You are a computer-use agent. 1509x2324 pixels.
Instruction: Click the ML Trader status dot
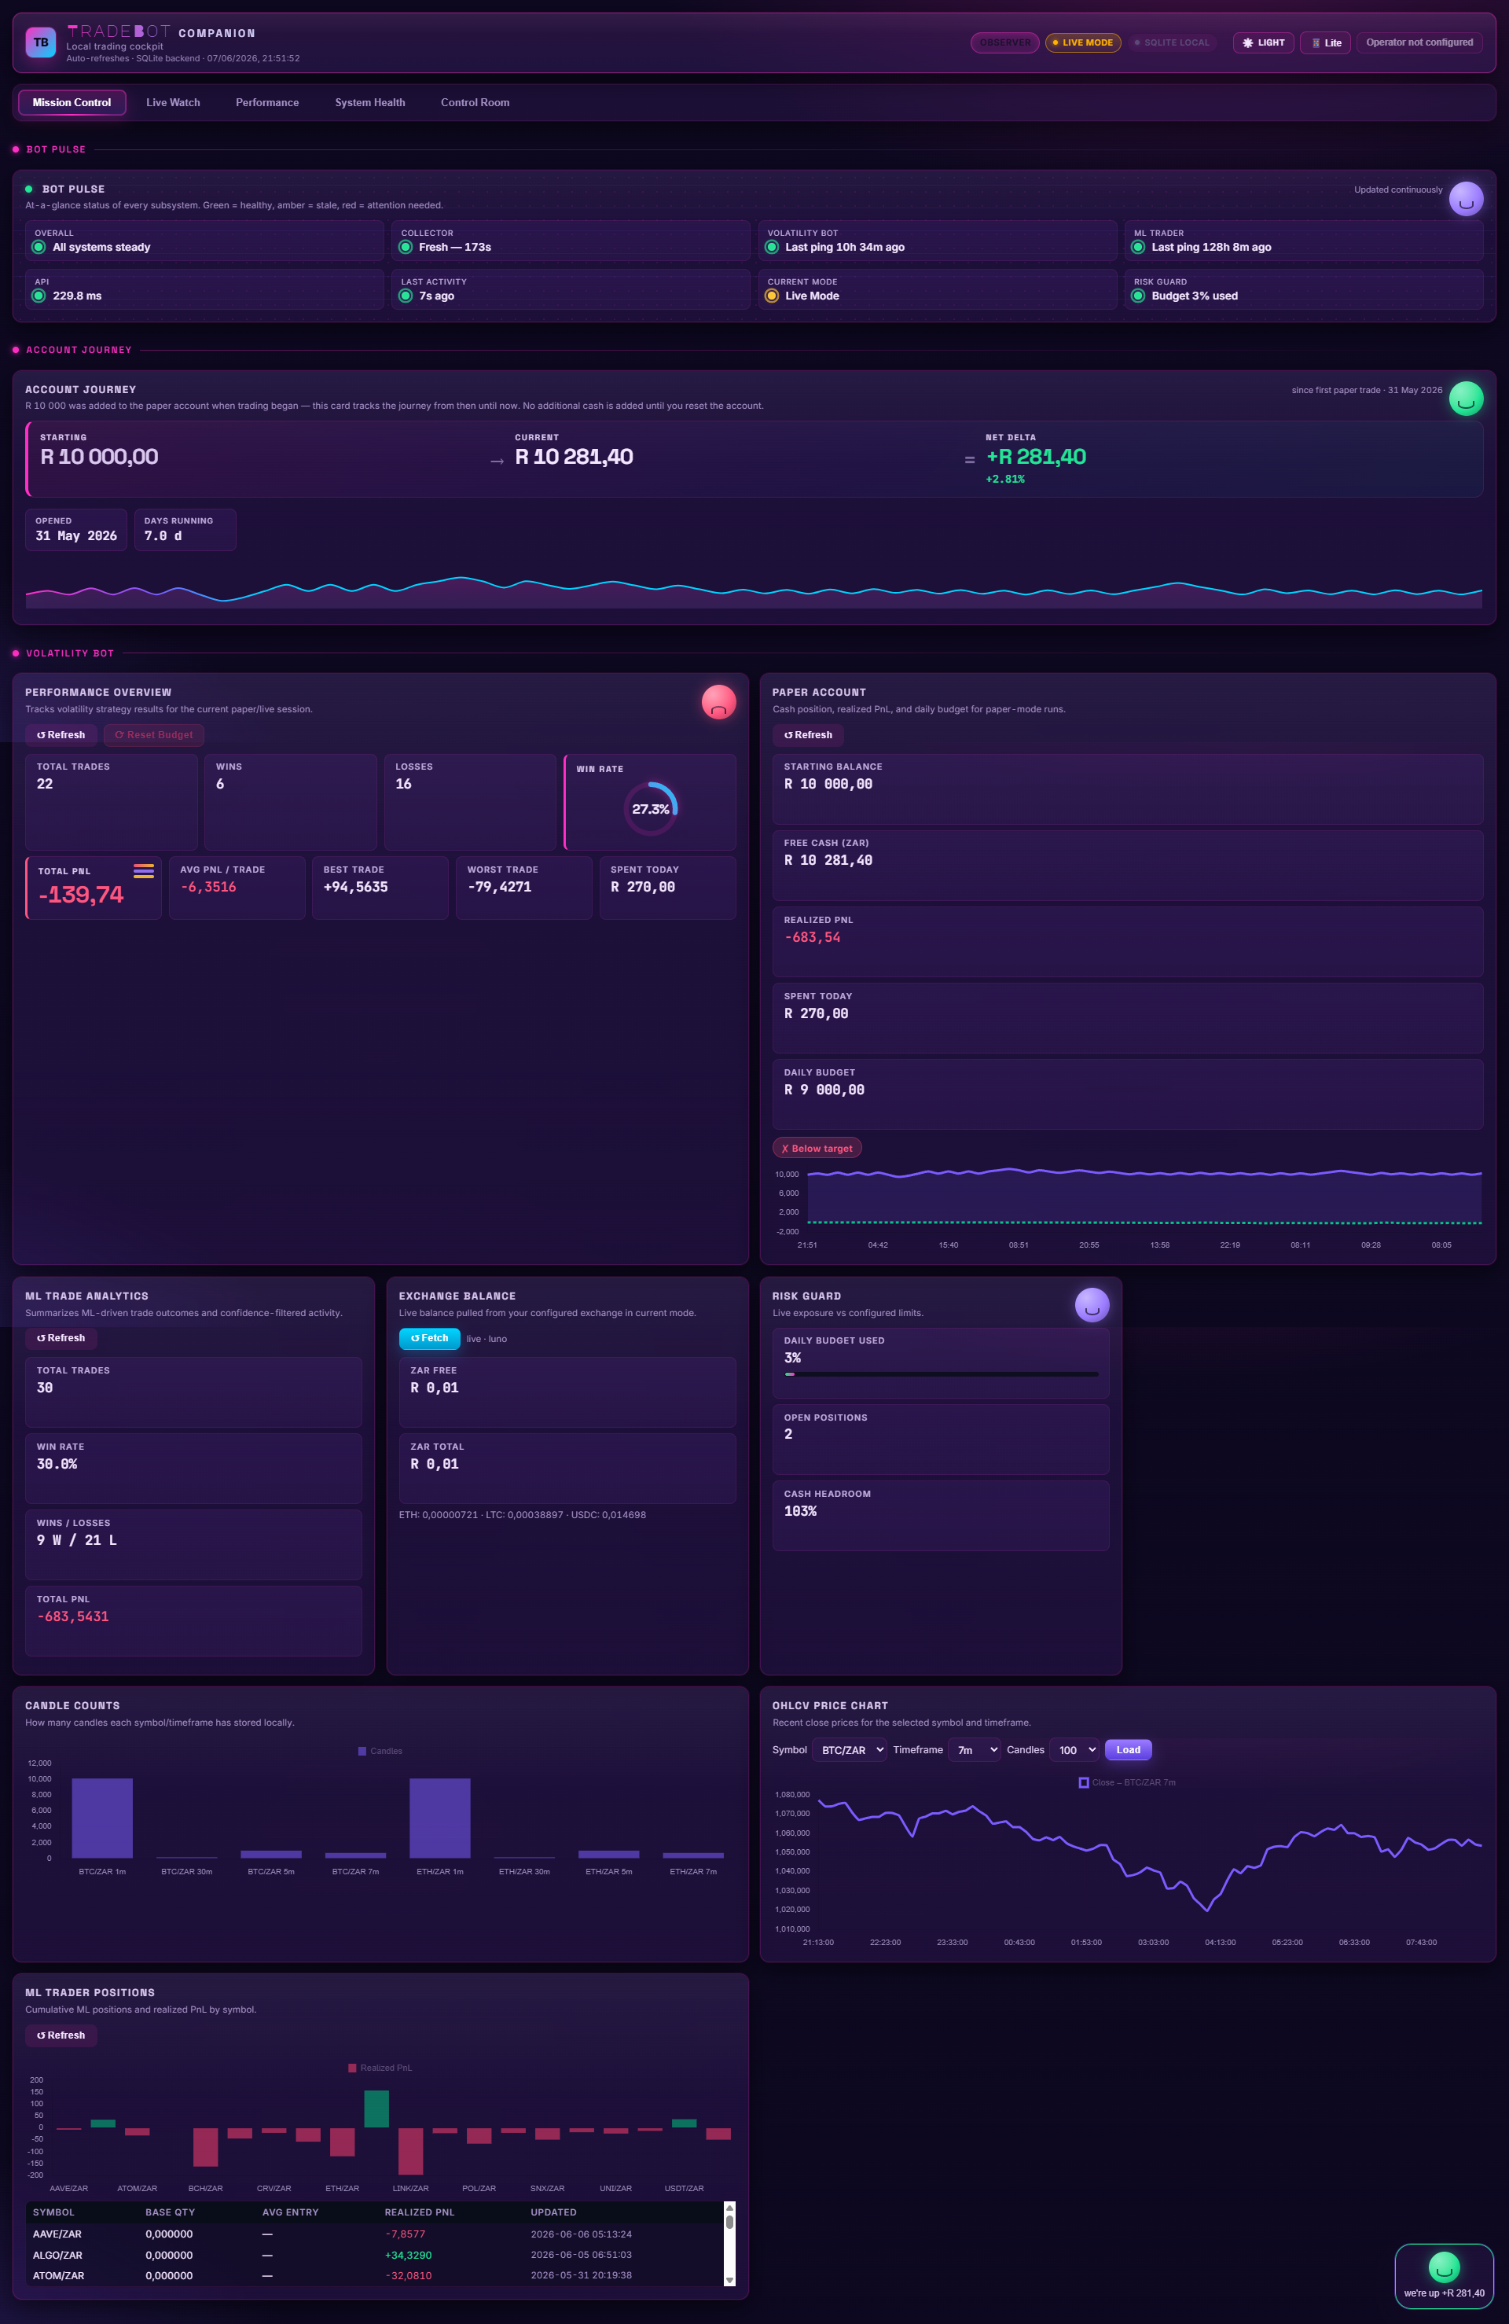pyautogui.click(x=1137, y=247)
